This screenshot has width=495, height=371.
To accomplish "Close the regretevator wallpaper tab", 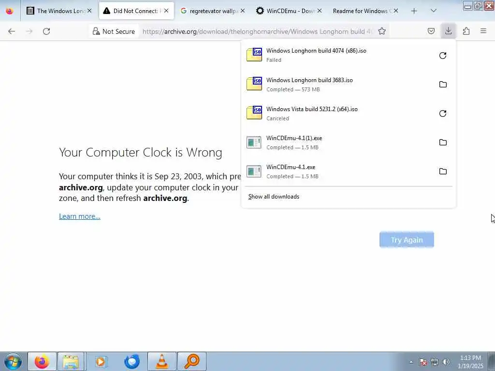I will (243, 11).
